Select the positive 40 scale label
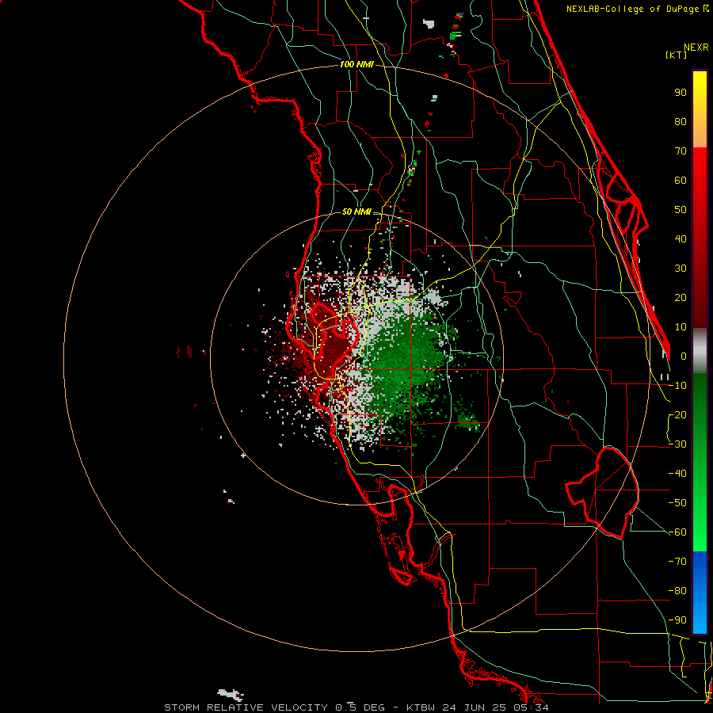Screen dimensions: 713x713 [x=681, y=238]
